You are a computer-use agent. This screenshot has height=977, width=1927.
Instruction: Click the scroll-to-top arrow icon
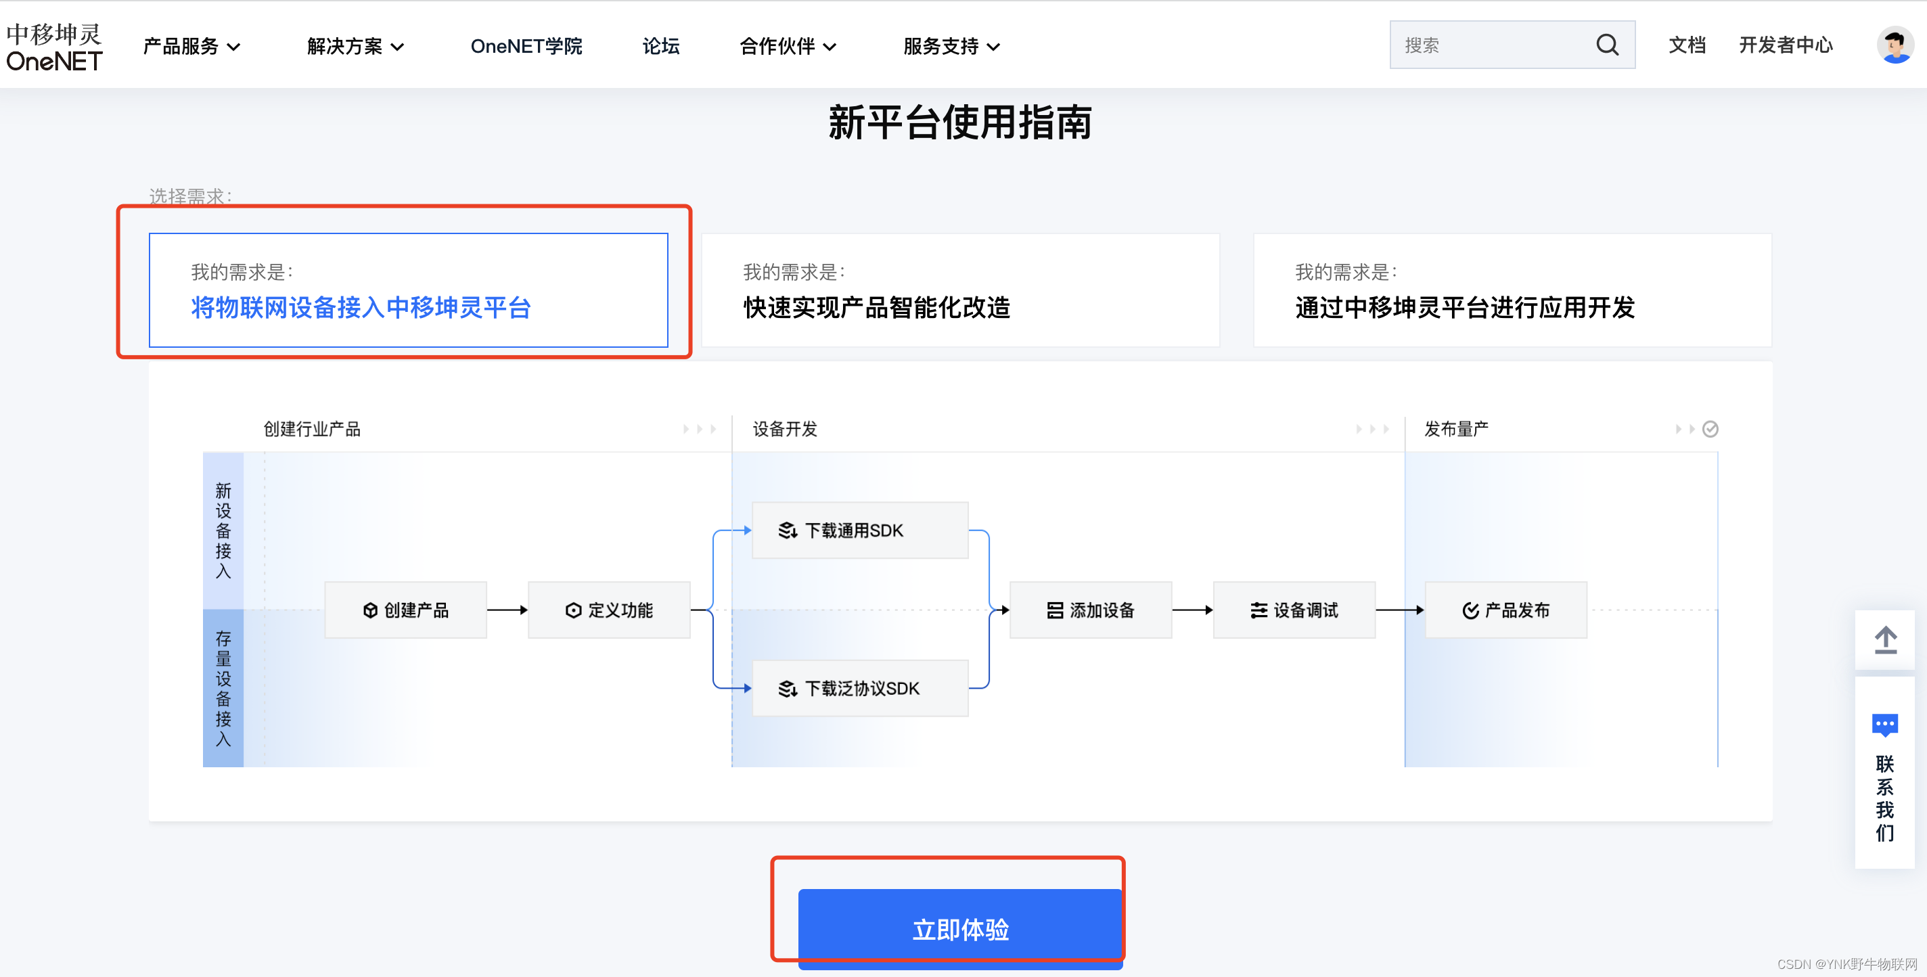pos(1884,639)
